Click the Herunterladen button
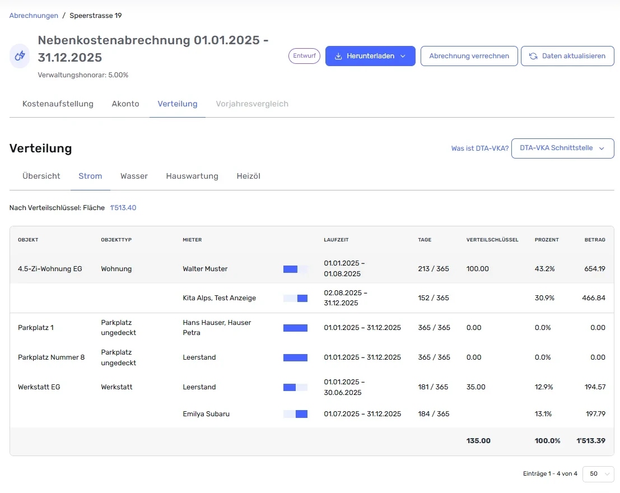 pyautogui.click(x=370, y=56)
